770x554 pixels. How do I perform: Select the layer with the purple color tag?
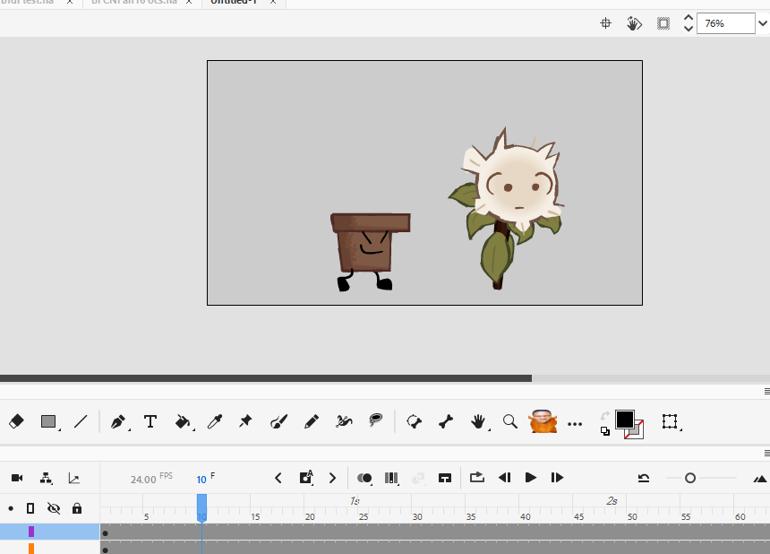(x=49, y=532)
